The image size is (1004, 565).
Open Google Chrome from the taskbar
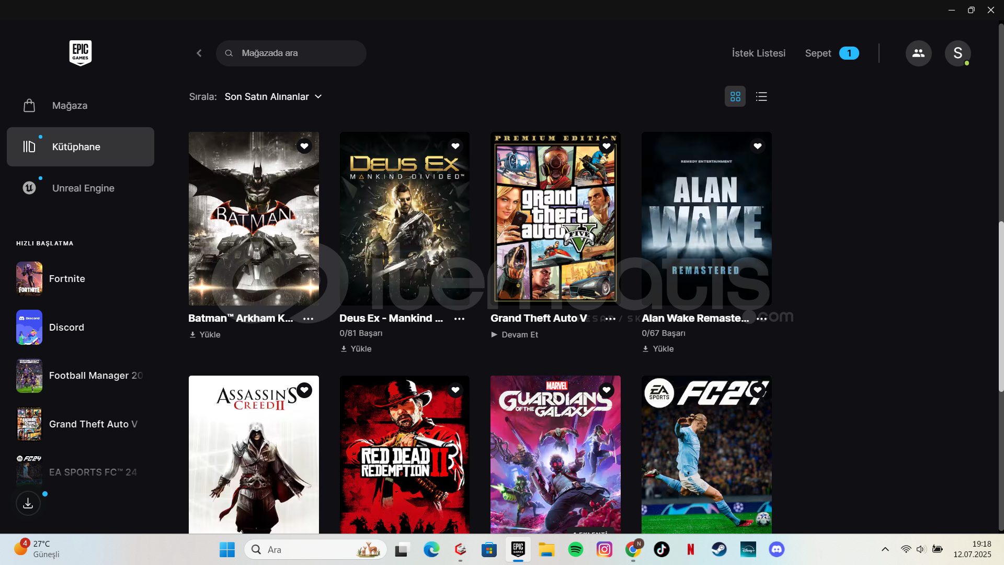pyautogui.click(x=633, y=549)
